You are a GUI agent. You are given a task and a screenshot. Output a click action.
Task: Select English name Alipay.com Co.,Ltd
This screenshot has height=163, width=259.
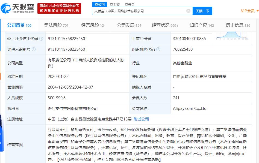(x=190, y=108)
